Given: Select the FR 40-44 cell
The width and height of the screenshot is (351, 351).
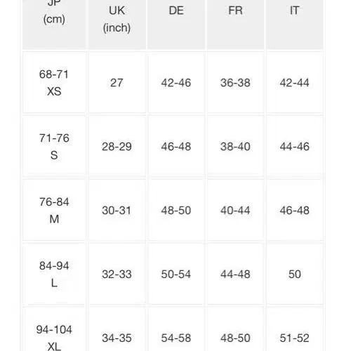Looking at the screenshot, I should (x=235, y=210).
